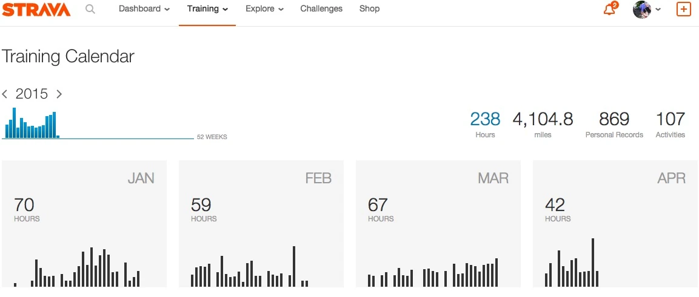Open the APR month card
This screenshot has width=699, height=297.
click(615, 224)
